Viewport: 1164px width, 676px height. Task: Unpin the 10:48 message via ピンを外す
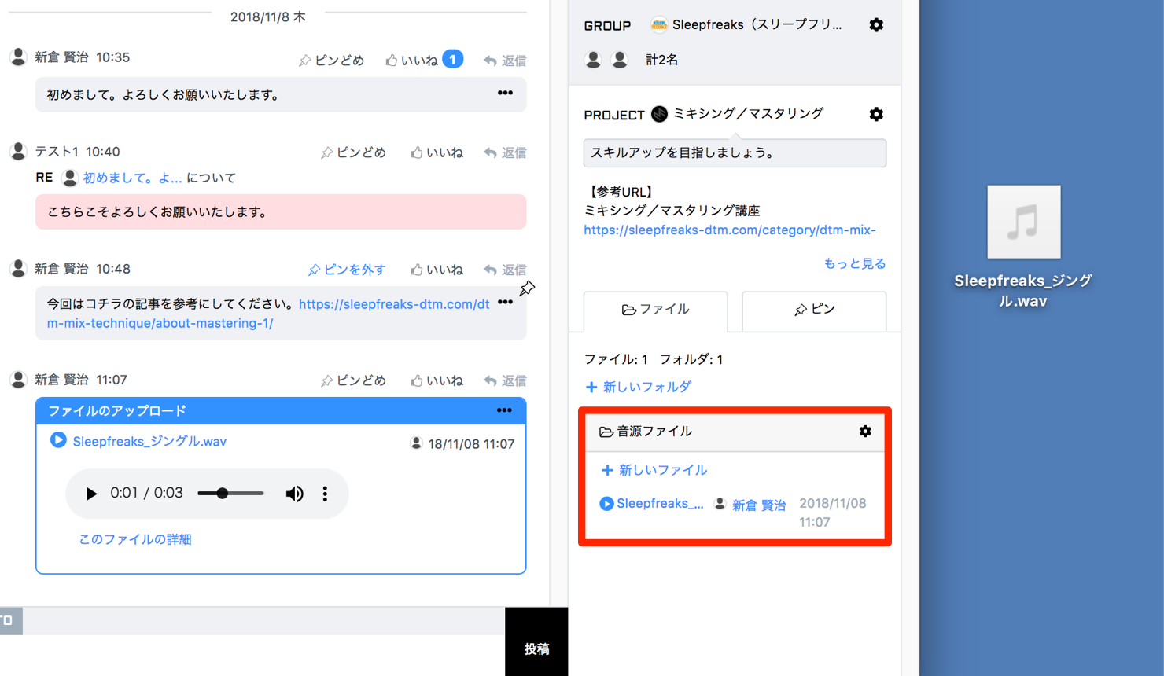pos(347,270)
